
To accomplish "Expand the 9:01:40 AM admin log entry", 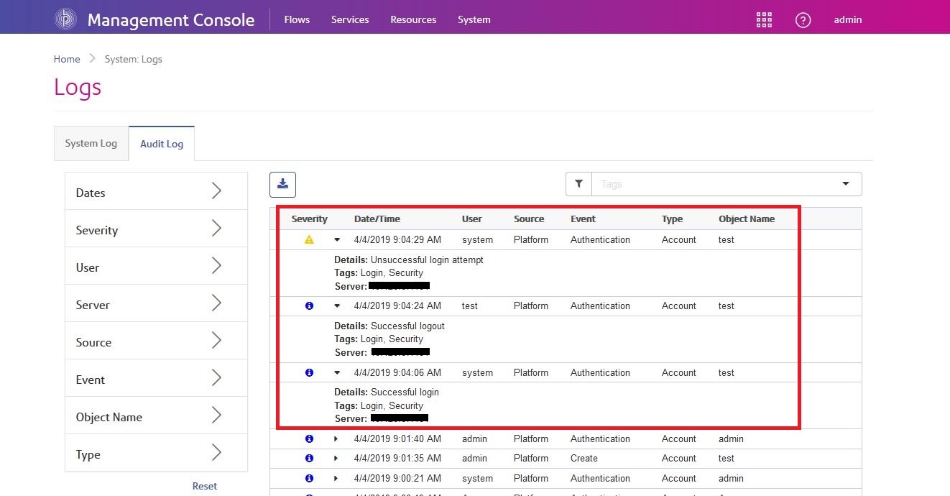I will [336, 438].
